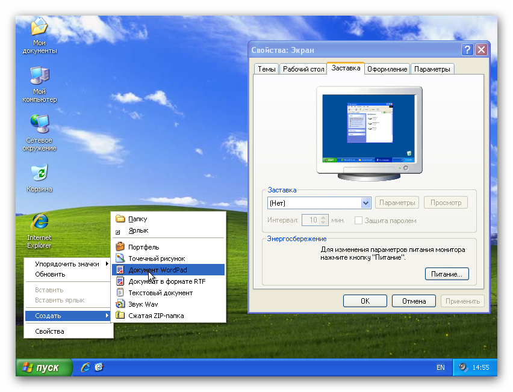Click the monitor screensaver preview image
This screenshot has height=392, width=513.
pos(368,129)
